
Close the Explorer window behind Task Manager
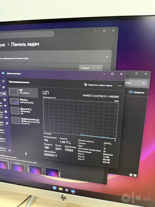point(146,74)
